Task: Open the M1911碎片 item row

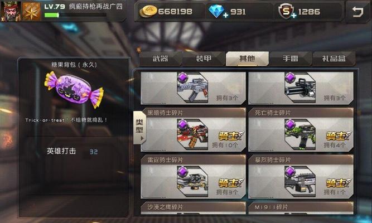Action: (x=301, y=208)
